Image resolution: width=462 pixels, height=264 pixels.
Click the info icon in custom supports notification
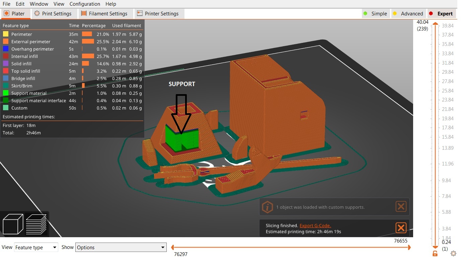click(267, 207)
